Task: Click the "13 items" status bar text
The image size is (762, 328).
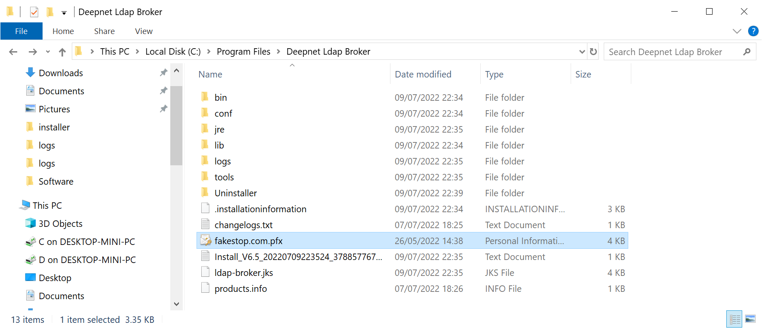Action: tap(28, 319)
